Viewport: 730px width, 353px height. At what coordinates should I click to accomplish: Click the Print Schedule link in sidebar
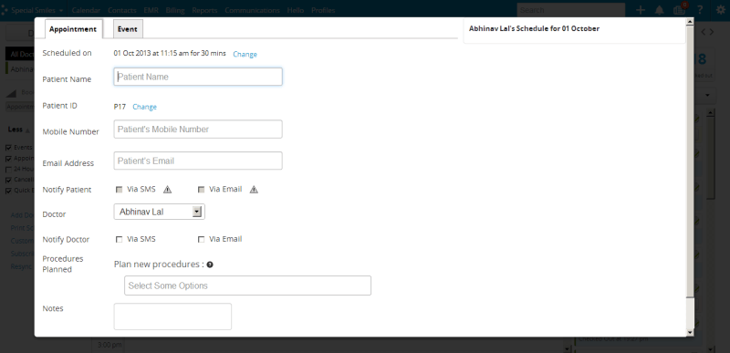pyautogui.click(x=22, y=228)
